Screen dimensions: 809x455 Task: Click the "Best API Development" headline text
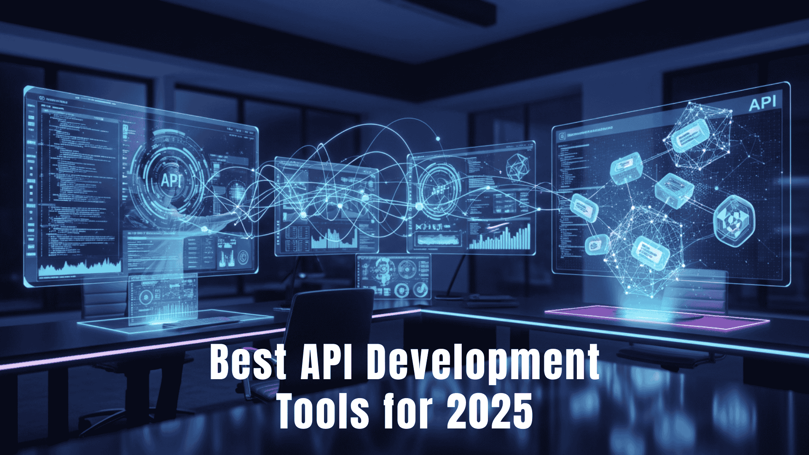coord(404,362)
